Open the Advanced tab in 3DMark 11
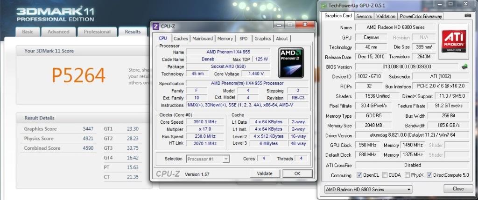478x200 pixels. [x=58, y=32]
